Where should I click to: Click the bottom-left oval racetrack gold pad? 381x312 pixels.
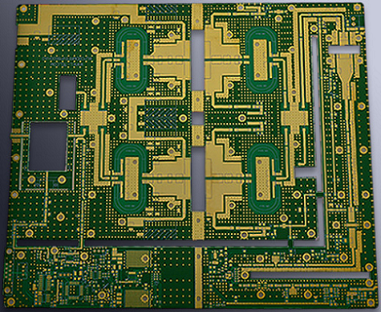pos(132,179)
